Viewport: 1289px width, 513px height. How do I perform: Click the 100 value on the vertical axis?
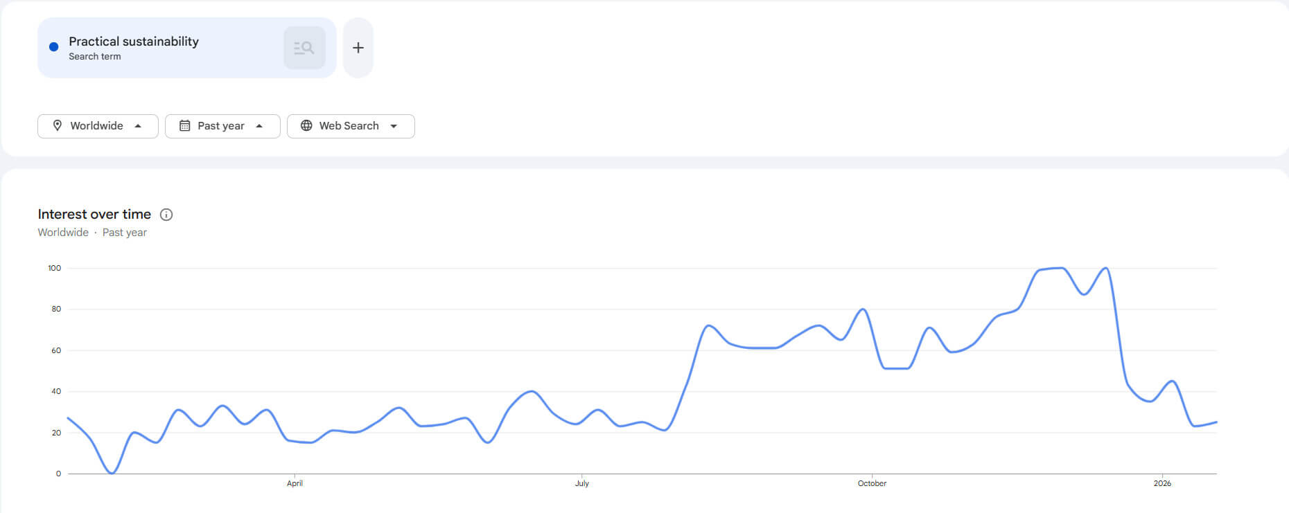55,268
